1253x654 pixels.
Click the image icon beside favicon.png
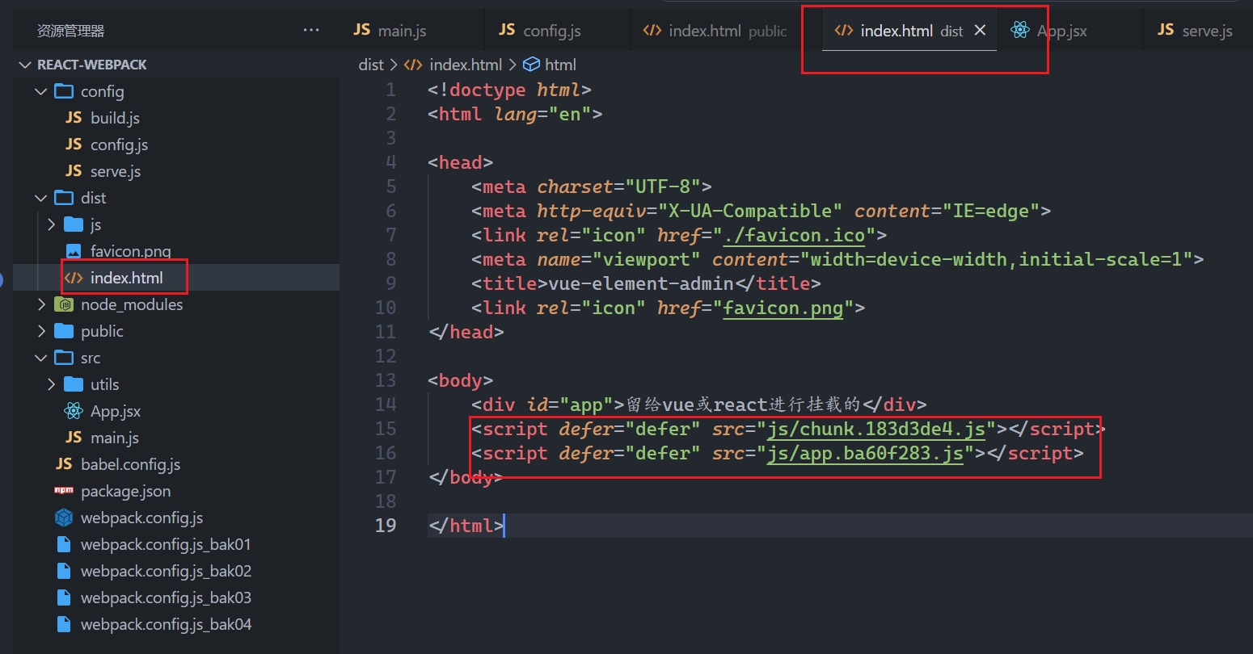click(74, 251)
